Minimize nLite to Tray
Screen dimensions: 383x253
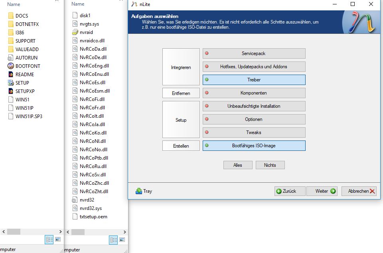[x=144, y=191]
